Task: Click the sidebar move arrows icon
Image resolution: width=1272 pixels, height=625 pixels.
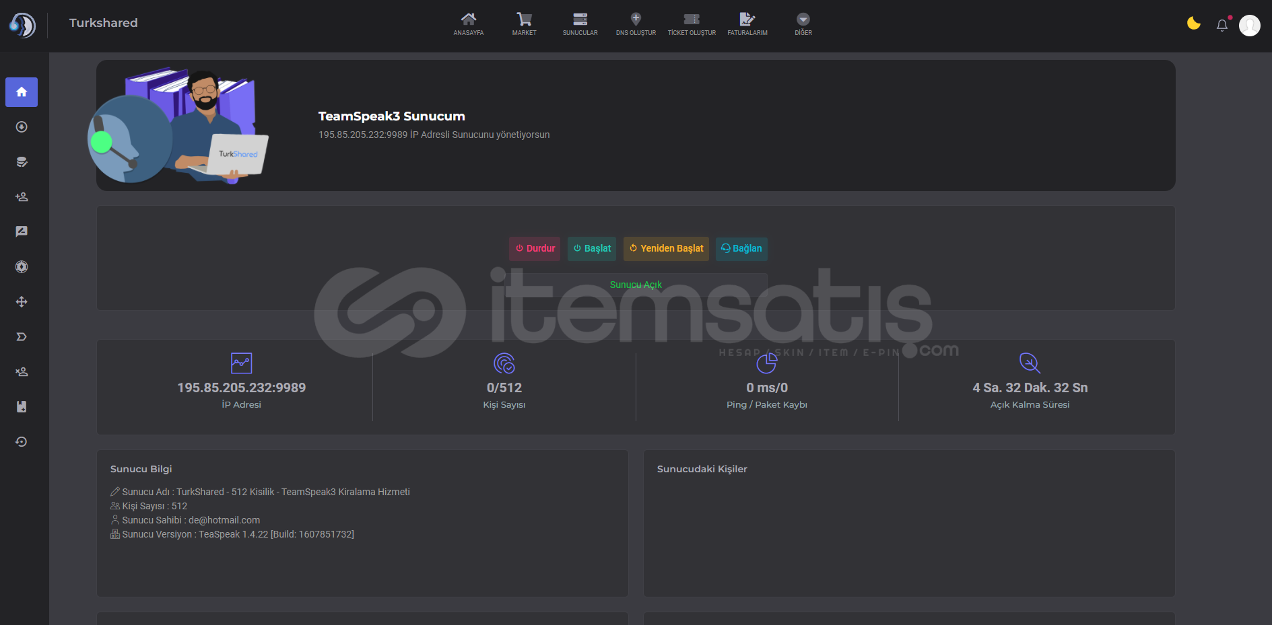Action: point(22,302)
